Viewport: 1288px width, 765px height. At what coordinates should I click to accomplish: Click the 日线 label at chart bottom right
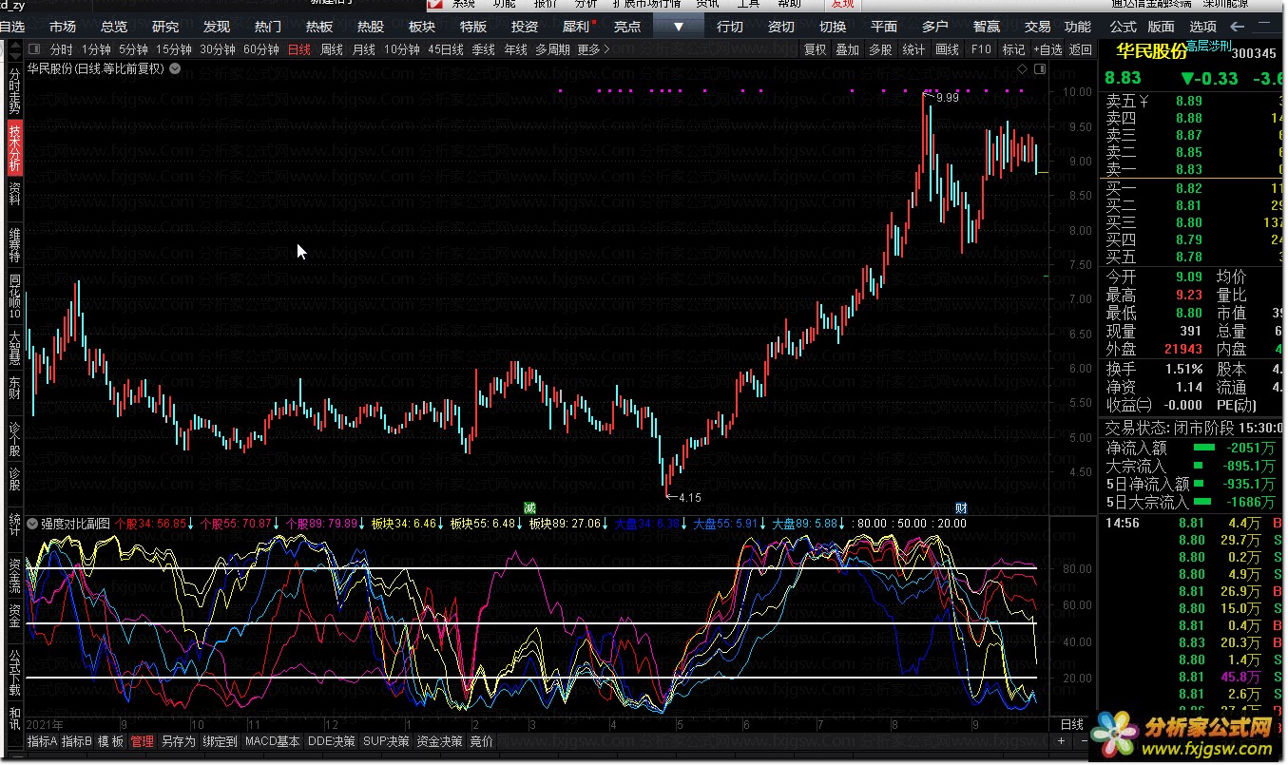[x=1071, y=724]
